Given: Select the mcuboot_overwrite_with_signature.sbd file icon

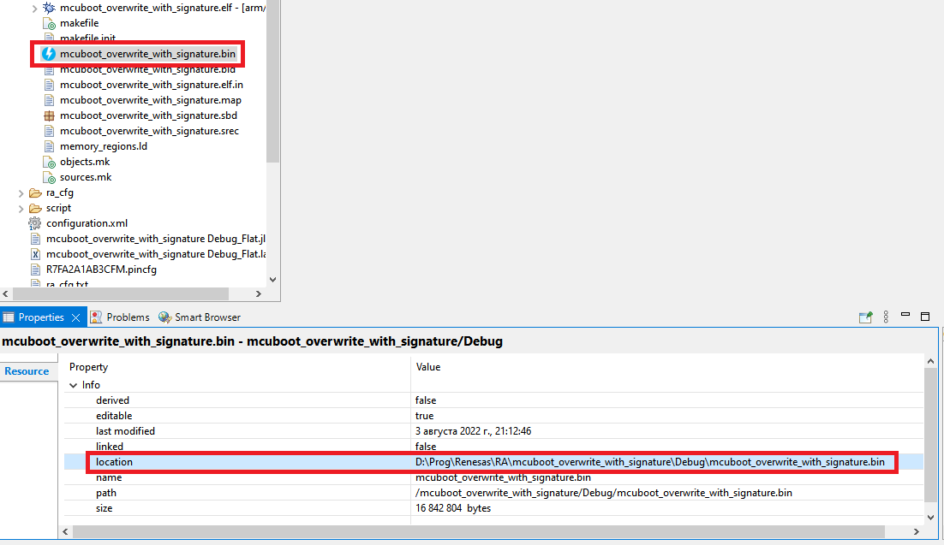Looking at the screenshot, I should pos(49,115).
